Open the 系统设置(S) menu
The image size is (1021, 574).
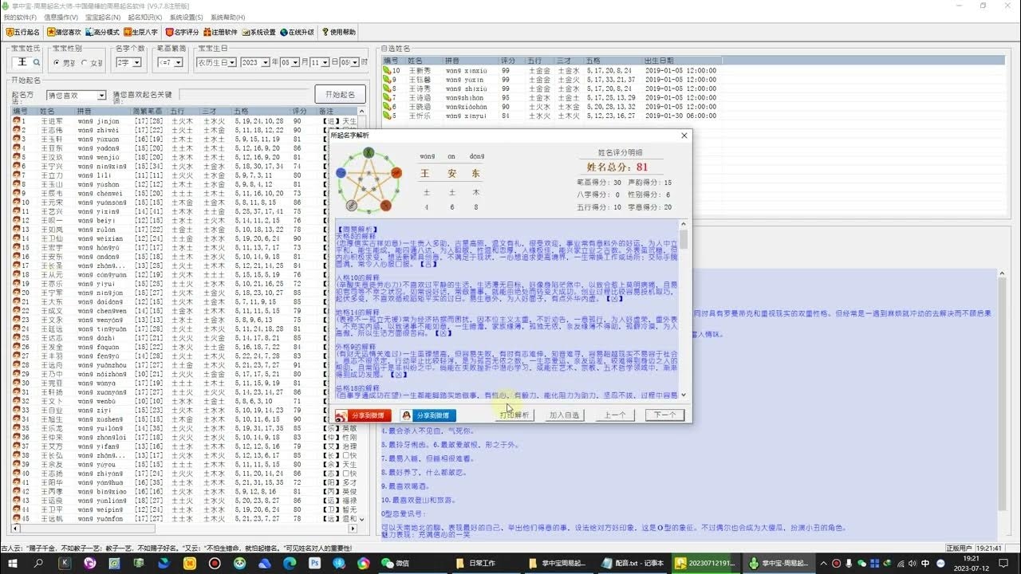tap(186, 17)
